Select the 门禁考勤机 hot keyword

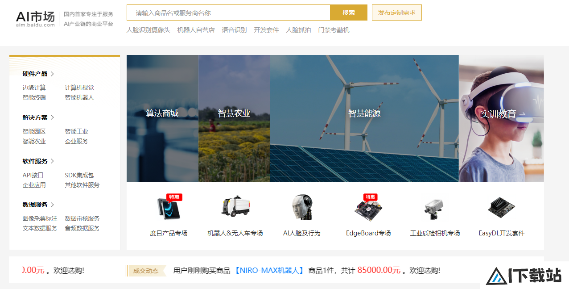pyautogui.click(x=334, y=30)
